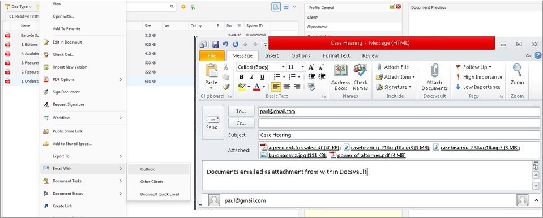Switch to the Options ribbon tab

pos(301,55)
